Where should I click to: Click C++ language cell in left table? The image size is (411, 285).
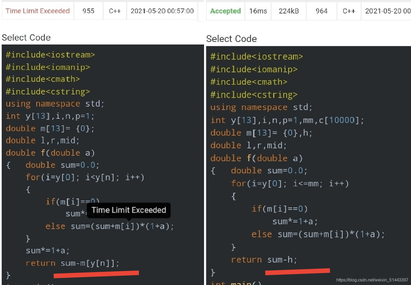(x=115, y=11)
